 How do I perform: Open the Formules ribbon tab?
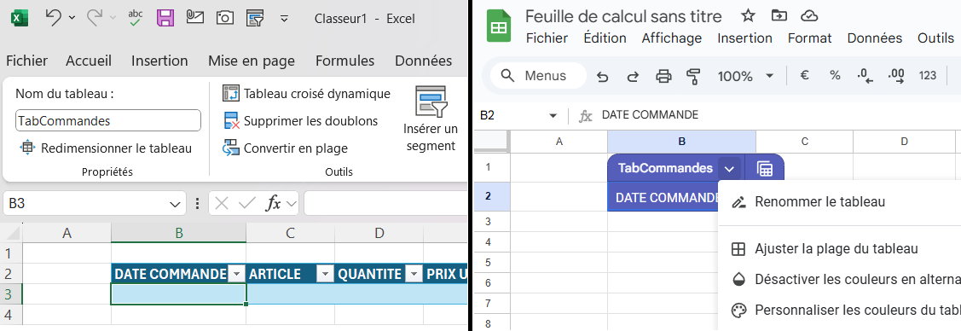345,61
